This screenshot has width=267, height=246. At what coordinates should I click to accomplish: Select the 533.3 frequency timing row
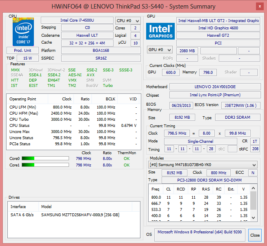199,210
